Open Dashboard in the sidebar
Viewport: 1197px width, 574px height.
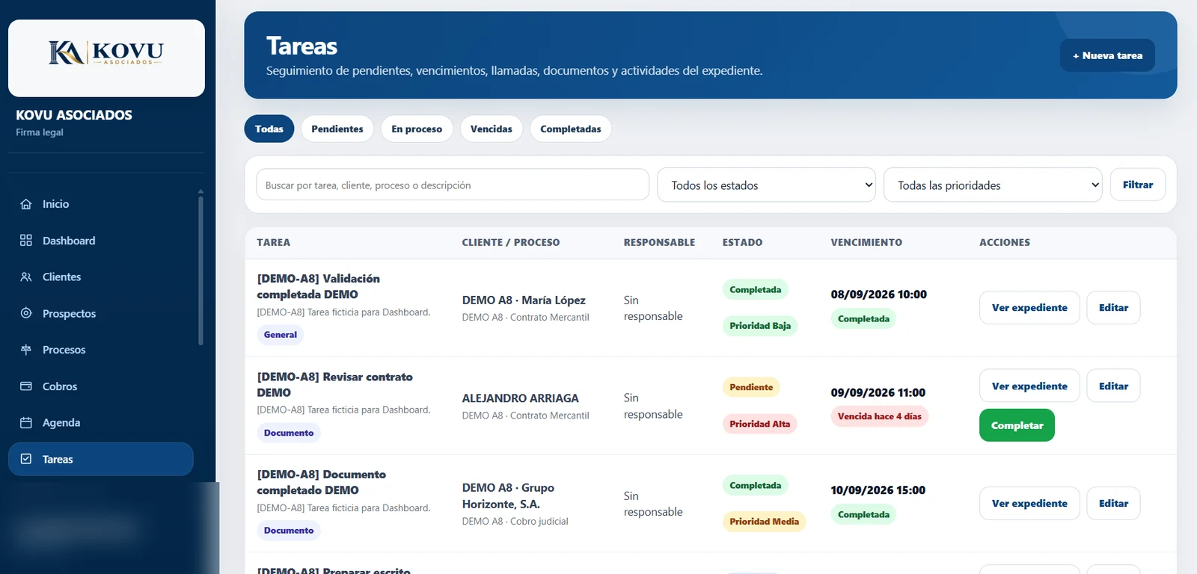pyautogui.click(x=101, y=241)
